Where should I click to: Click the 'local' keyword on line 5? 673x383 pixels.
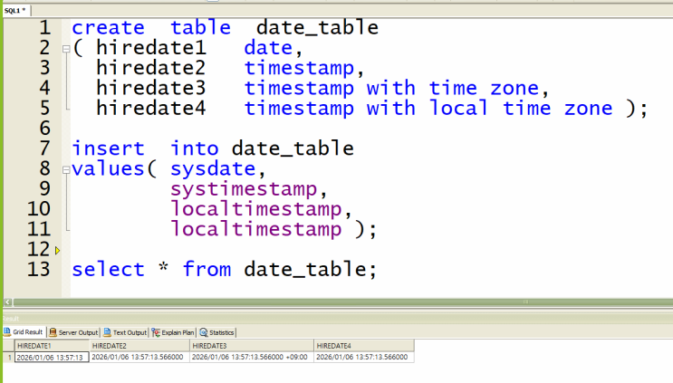point(458,109)
